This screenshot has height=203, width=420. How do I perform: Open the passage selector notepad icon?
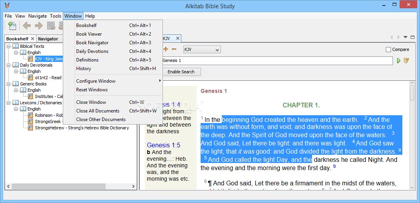point(406,61)
